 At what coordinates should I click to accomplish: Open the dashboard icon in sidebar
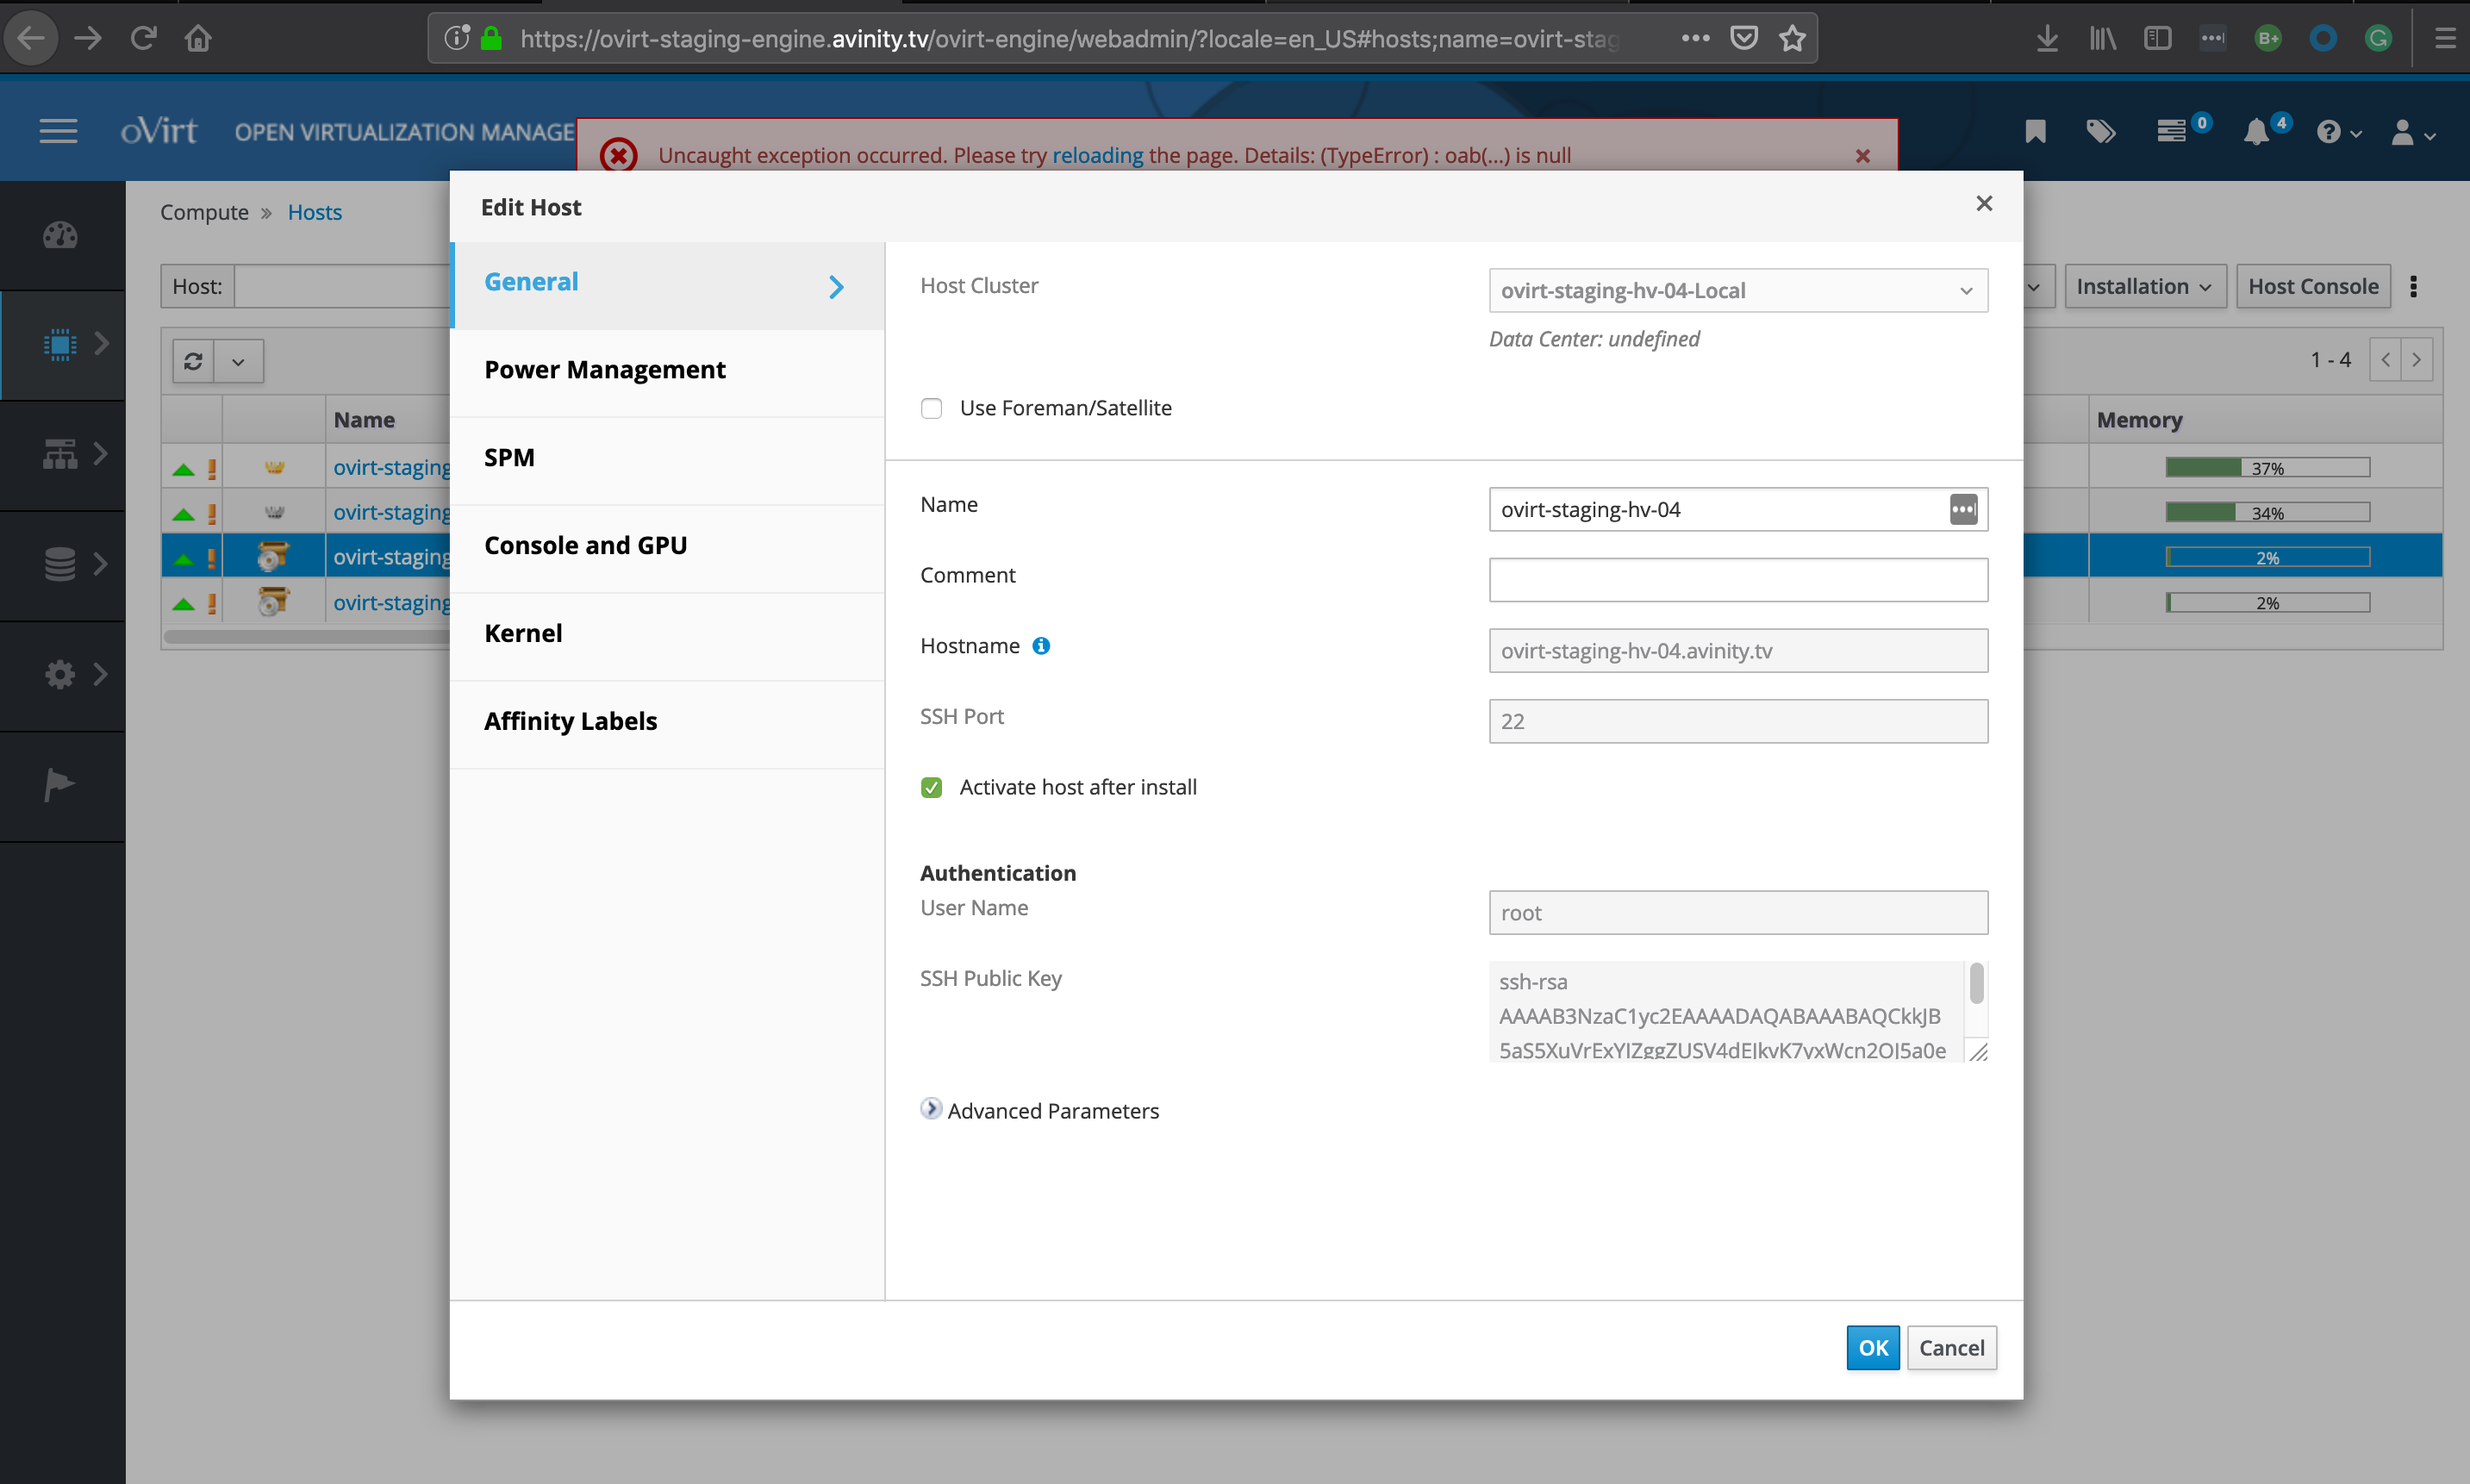click(x=60, y=235)
